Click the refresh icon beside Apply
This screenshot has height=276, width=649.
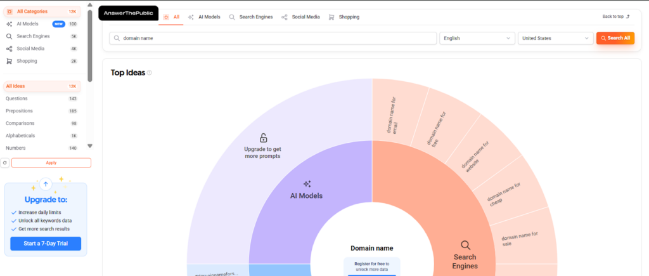pos(6,163)
